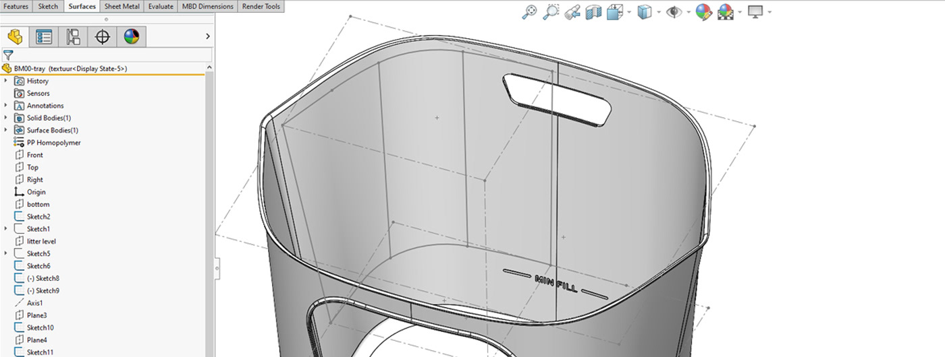Select the PP Homopolymer material entry
The height and width of the screenshot is (357, 945).
point(47,143)
